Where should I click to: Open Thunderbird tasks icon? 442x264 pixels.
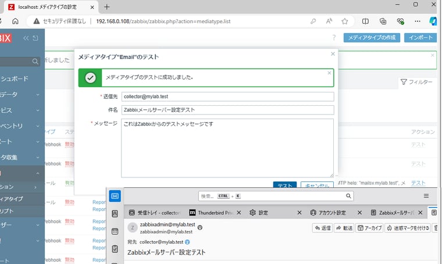pos(115,249)
